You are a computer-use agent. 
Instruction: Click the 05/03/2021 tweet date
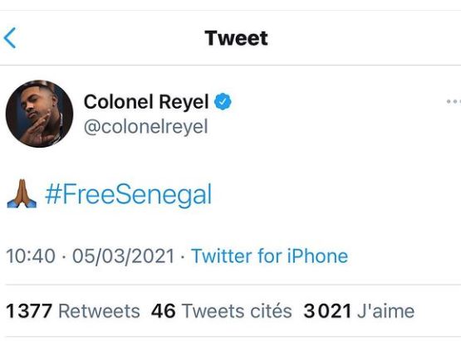pos(124,256)
